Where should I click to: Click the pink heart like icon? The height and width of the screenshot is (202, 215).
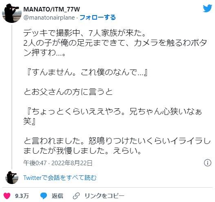coord(7,196)
